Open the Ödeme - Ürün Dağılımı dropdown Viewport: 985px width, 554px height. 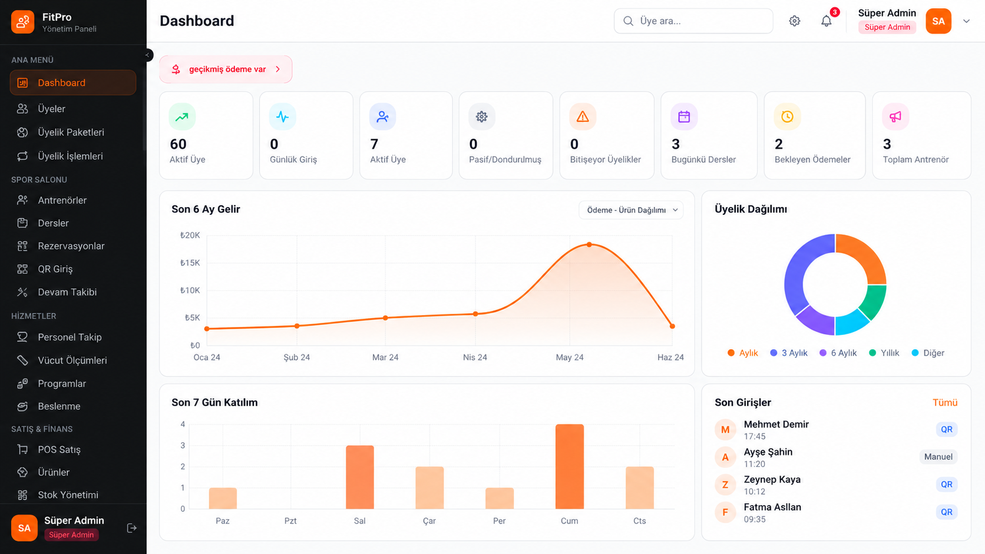pos(631,210)
